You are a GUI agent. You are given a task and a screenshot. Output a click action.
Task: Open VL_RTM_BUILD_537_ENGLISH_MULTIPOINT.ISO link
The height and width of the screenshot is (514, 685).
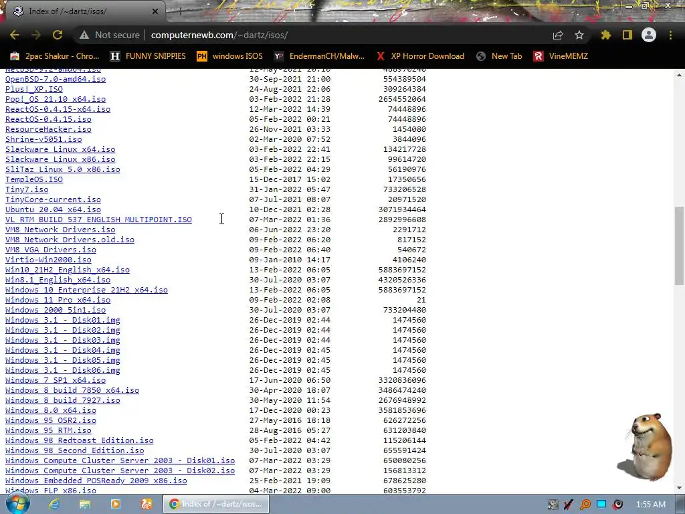tap(98, 220)
